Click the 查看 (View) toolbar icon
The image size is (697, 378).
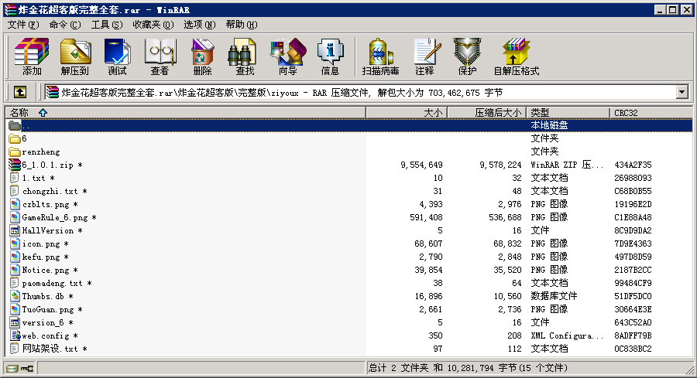pos(160,56)
